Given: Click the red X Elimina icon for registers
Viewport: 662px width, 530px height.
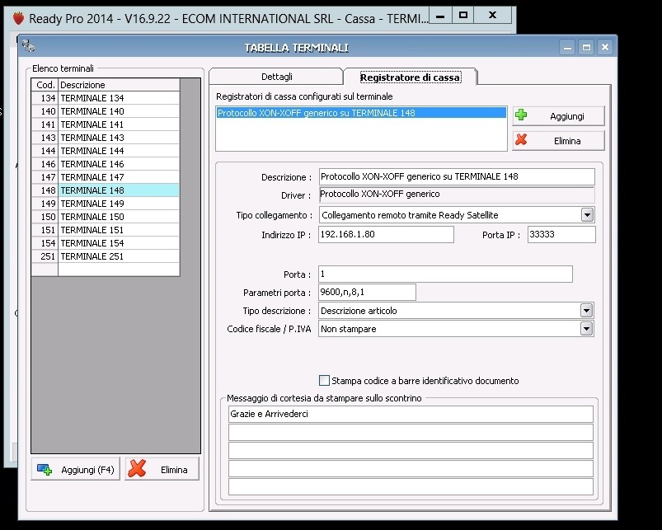Looking at the screenshot, I should coord(521,141).
